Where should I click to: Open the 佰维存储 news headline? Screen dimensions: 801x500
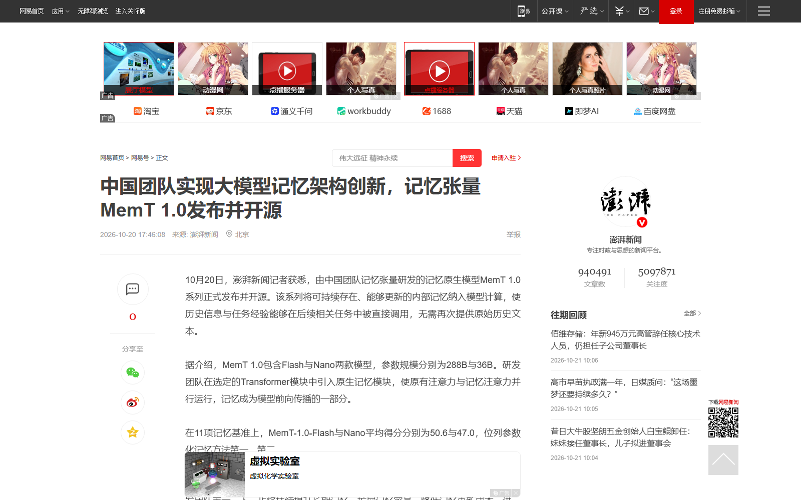(625, 339)
